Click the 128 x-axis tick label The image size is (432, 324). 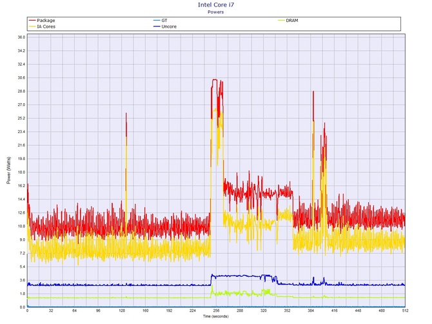click(x=122, y=310)
